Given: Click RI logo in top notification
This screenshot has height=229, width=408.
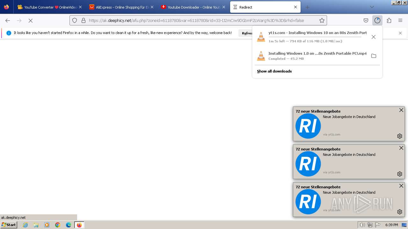Looking at the screenshot, I should (x=308, y=126).
